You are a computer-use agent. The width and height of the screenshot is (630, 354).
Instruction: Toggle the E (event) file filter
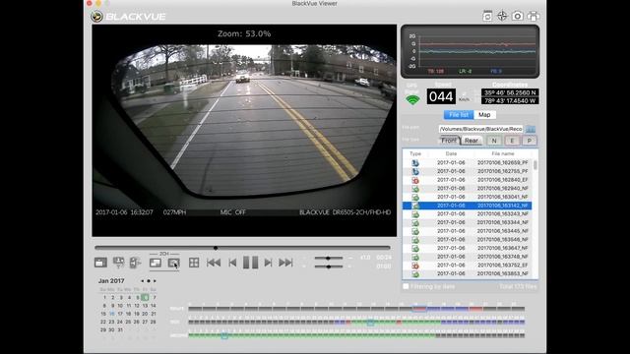(x=512, y=141)
